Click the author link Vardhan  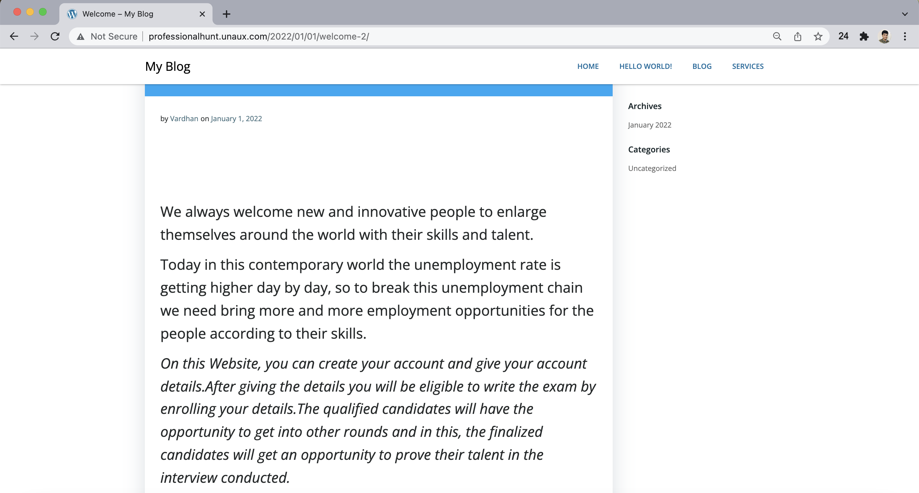click(x=184, y=119)
